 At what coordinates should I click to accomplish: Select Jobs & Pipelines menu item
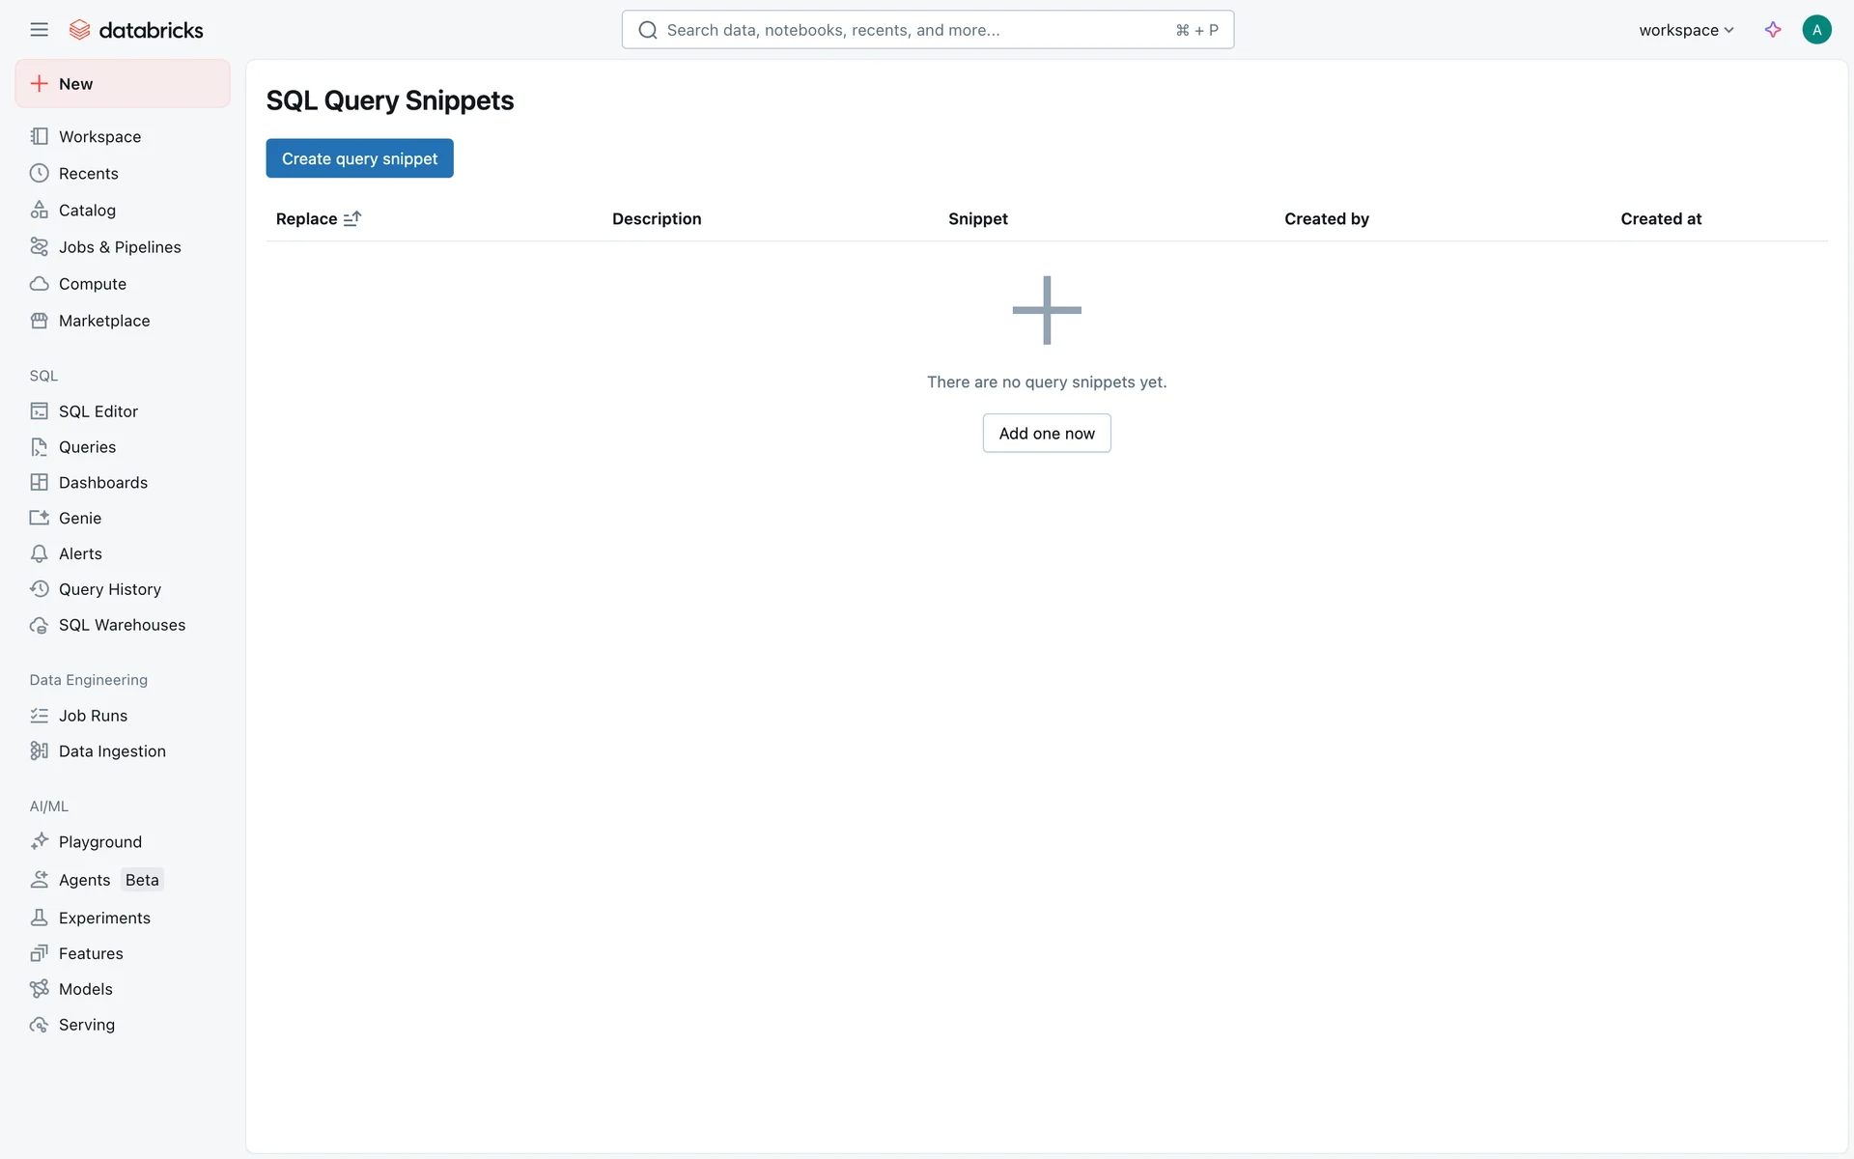(x=119, y=246)
